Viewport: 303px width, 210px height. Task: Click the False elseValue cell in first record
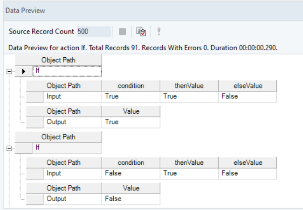coord(248,96)
